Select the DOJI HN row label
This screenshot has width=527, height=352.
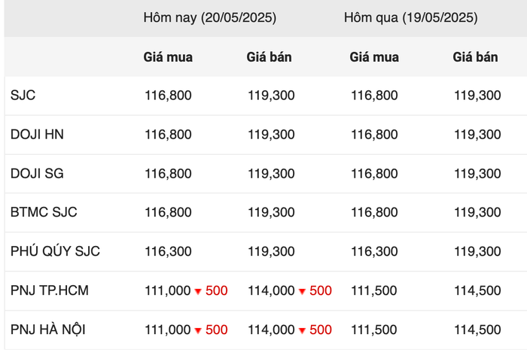tap(37, 135)
